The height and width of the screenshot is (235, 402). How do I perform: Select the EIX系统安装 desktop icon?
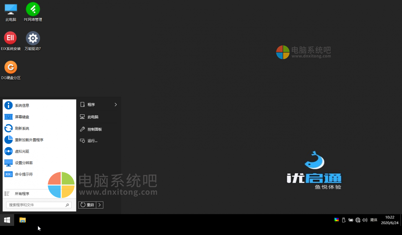[11, 41]
